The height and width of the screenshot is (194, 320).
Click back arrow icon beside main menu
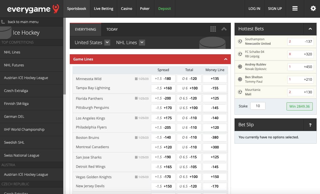(x=3, y=22)
